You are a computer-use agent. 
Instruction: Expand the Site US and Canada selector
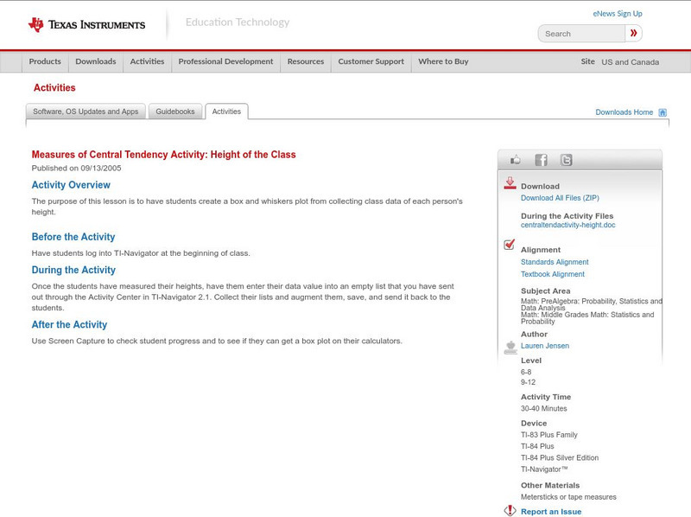[x=620, y=62]
